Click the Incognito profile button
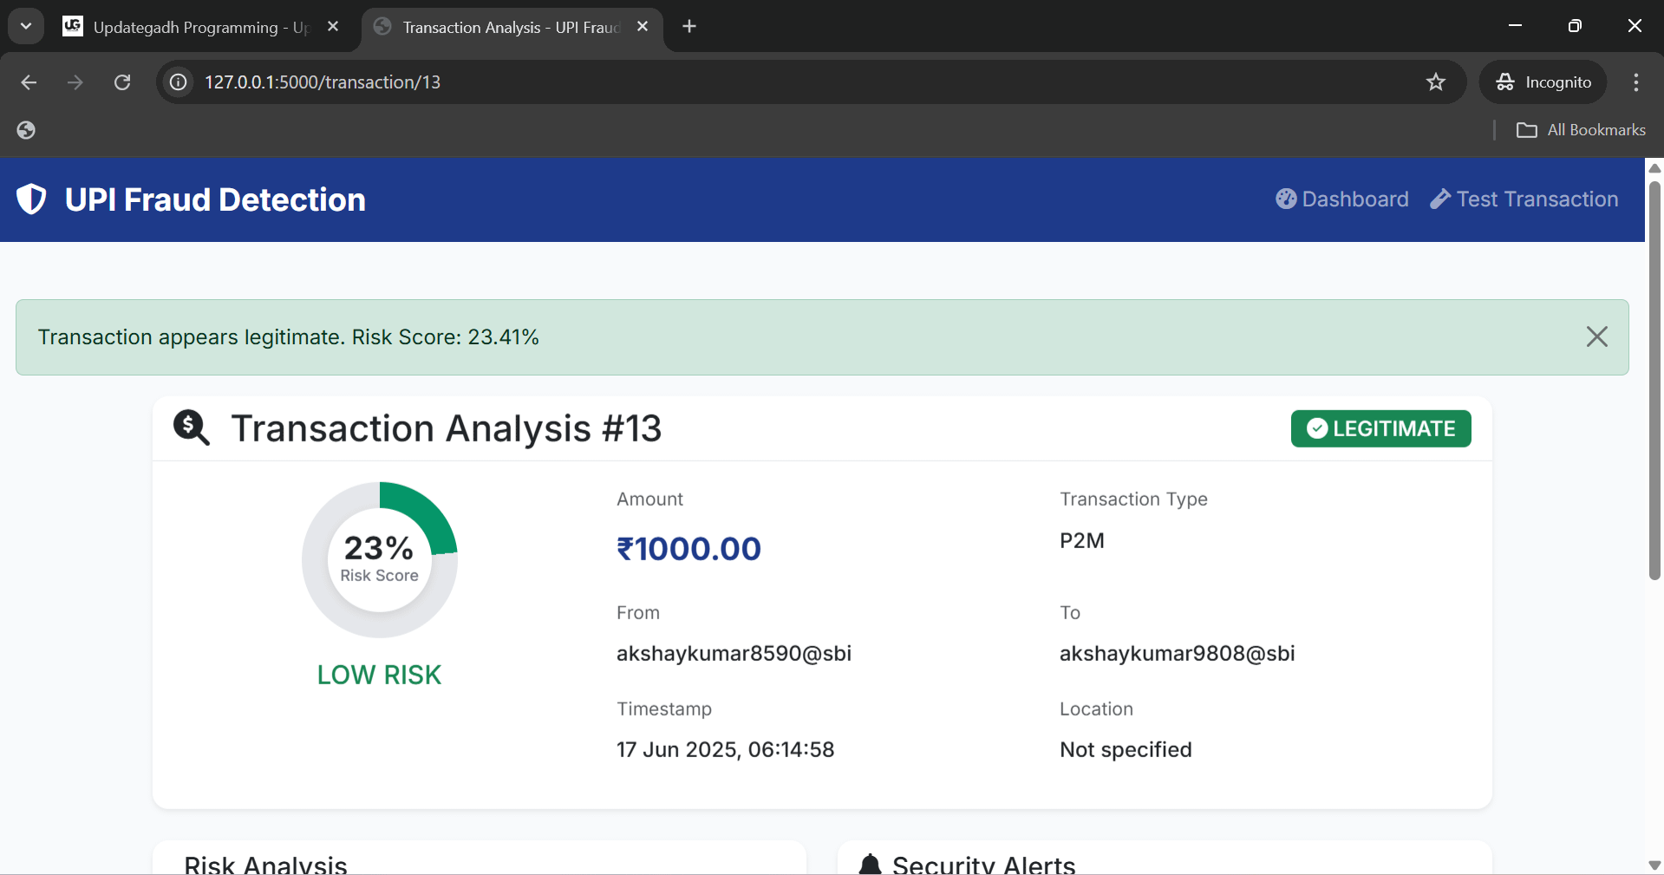The image size is (1664, 875). pos(1543,82)
